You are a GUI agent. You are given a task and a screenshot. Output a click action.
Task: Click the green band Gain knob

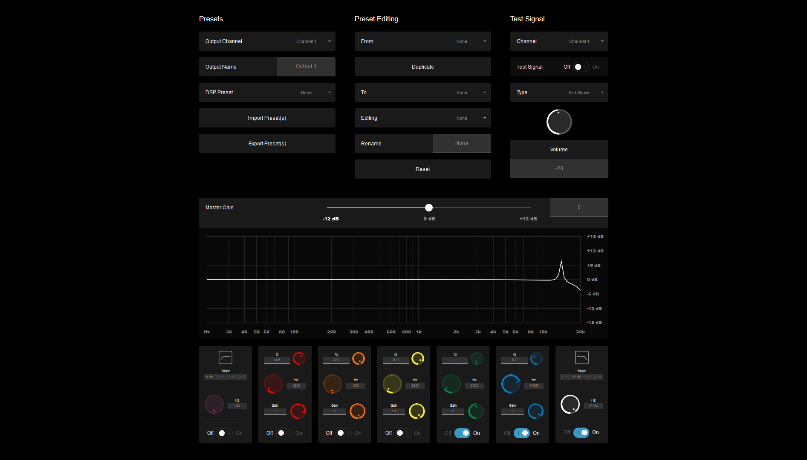click(476, 411)
